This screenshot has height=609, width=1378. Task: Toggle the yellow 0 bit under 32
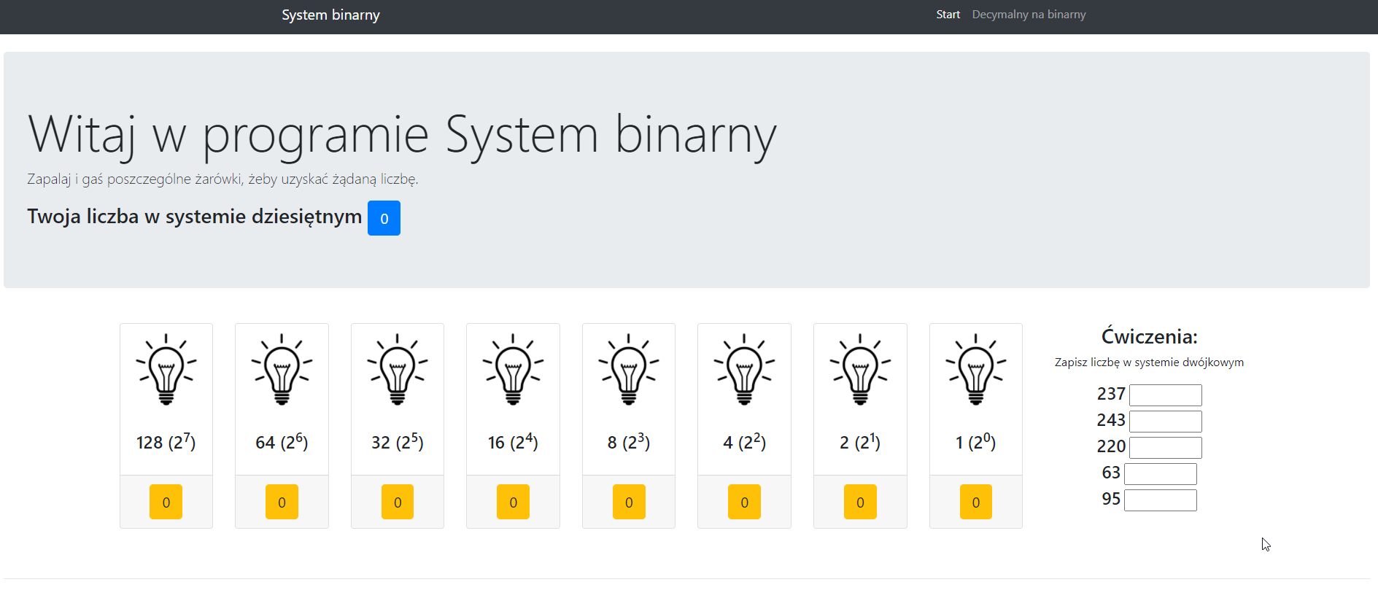point(398,502)
